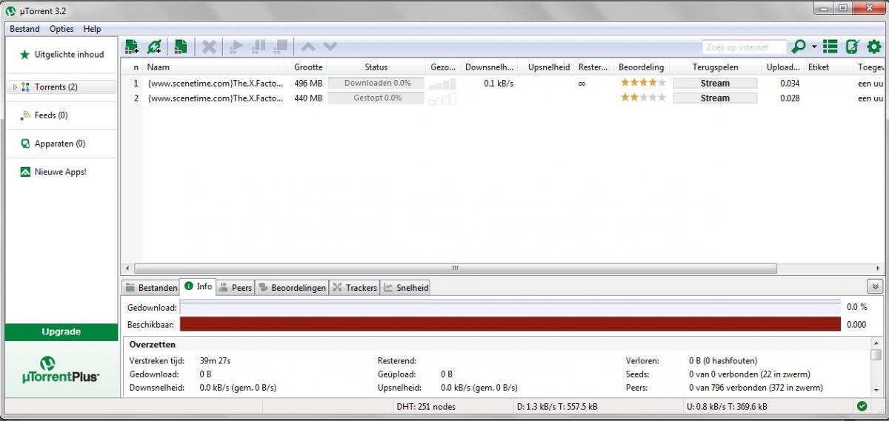Screen dimensions: 889x421
Task: Click the green network OK status icon
Action: pos(862,406)
